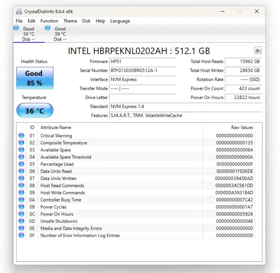Click raw value 00000001FED0DE

pyautogui.click(x=234, y=171)
